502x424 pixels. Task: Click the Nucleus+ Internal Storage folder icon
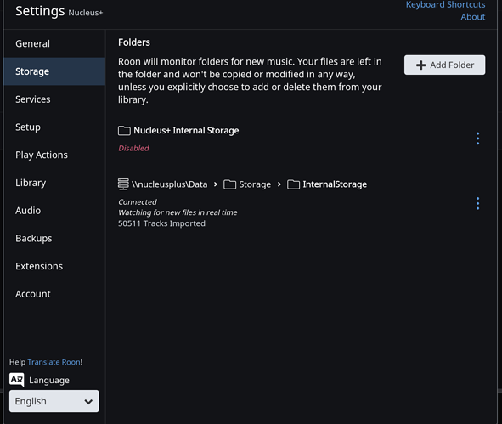[x=124, y=131]
